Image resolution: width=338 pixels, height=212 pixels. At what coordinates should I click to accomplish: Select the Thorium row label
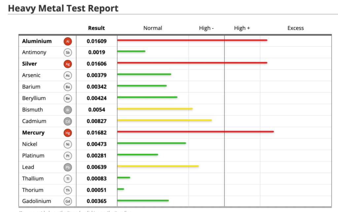click(x=33, y=190)
